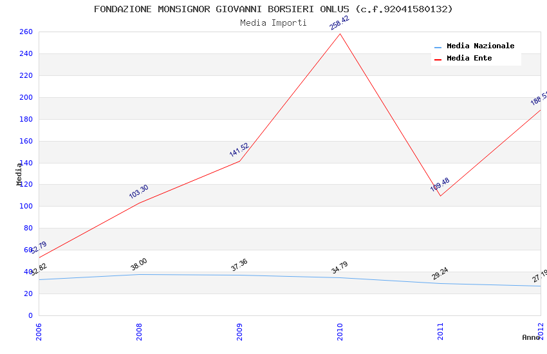547x354 pixels.
Task: Click the 100 y-axis tick label
Action: point(26,206)
